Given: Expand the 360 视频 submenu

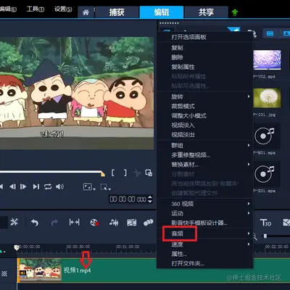Looking at the screenshot, I should tap(204, 204).
